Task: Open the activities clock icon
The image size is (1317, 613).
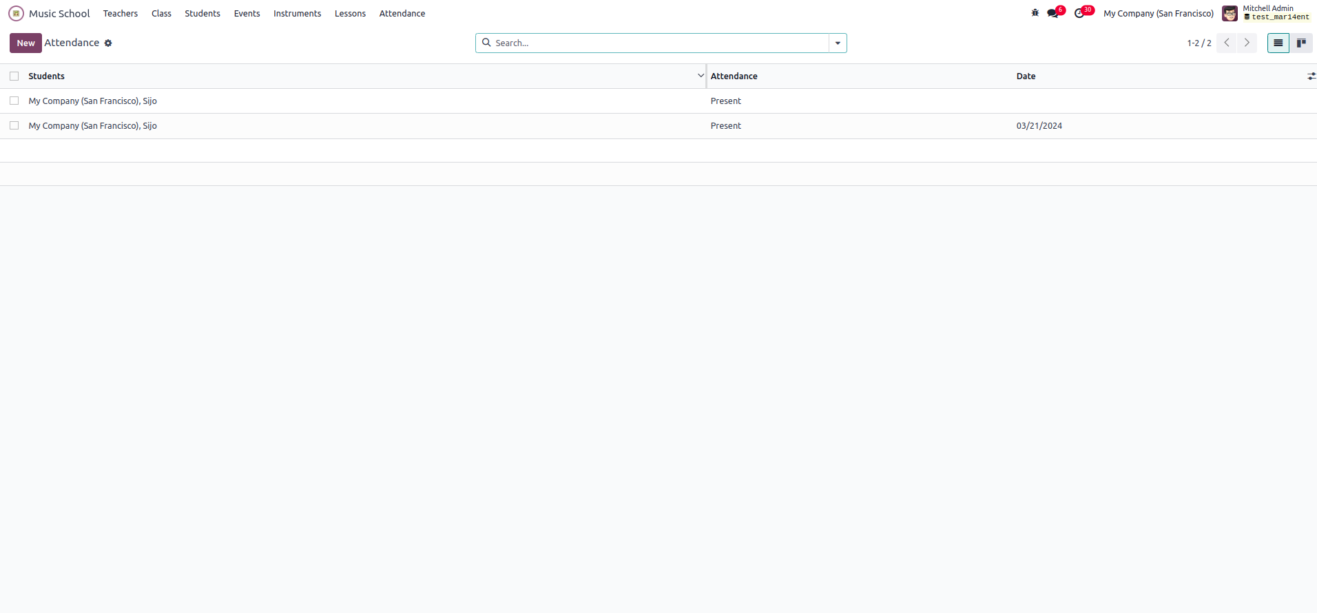Action: (1080, 13)
